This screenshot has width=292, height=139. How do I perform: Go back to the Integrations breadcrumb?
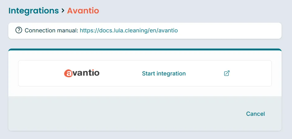pos(33,11)
